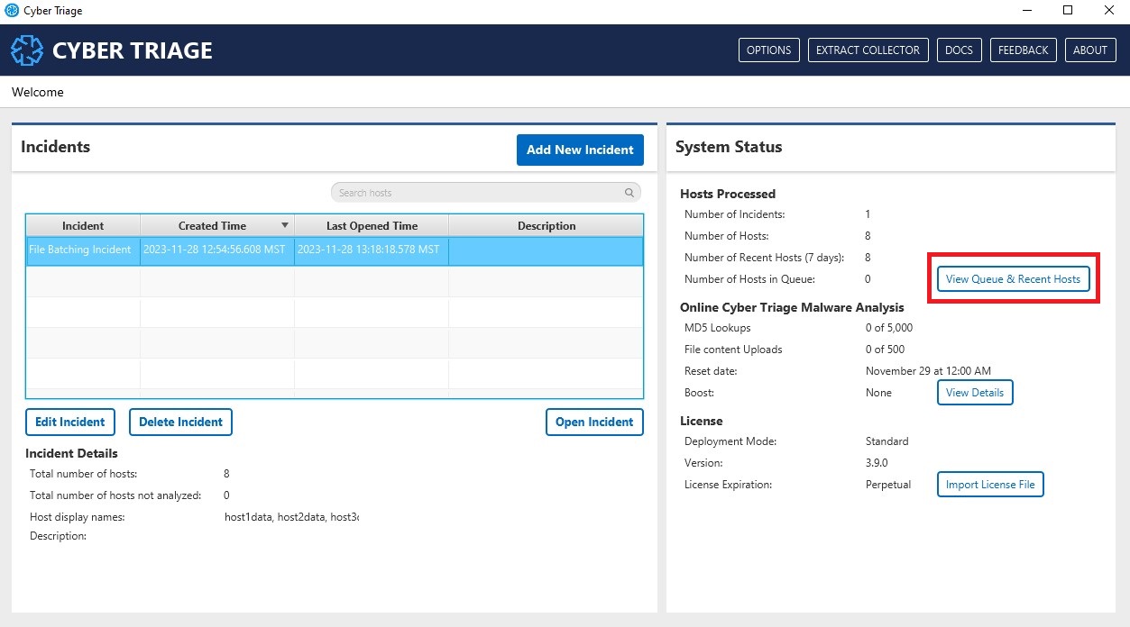The height and width of the screenshot is (627, 1130).
Task: Open the Docs page
Action: coord(959,50)
